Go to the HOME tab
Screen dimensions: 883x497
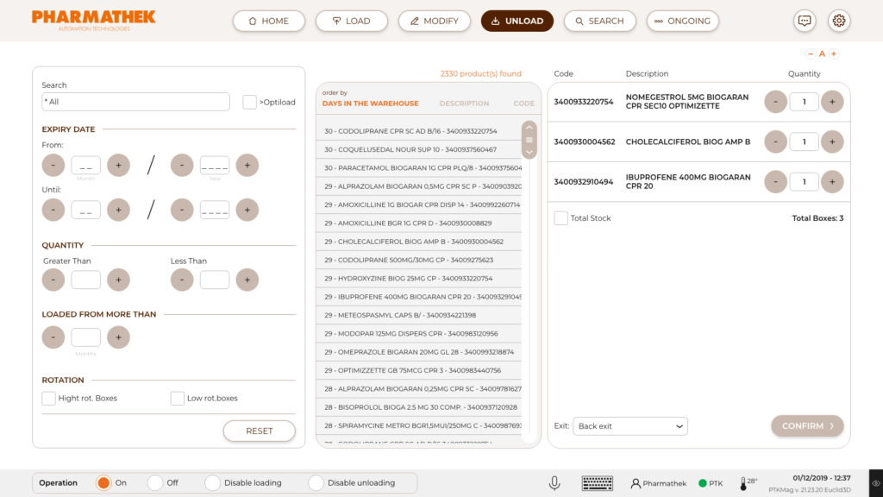point(269,21)
